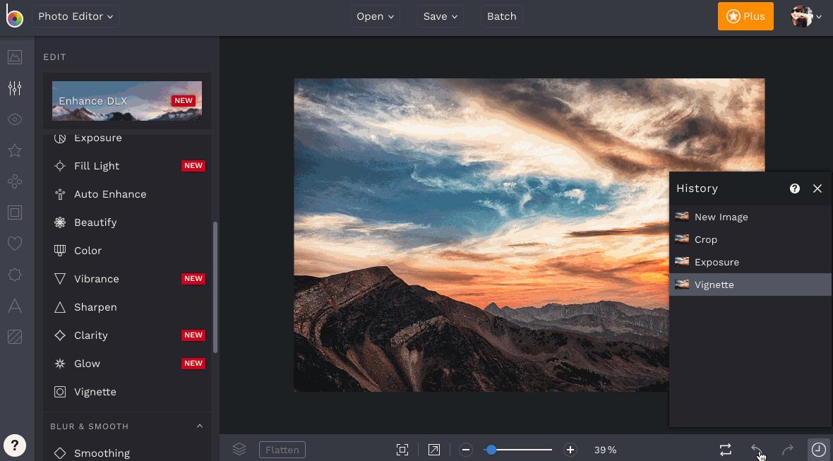Open the Effects star sidebar icon
Viewport: 833px width, 461px height.
point(15,150)
